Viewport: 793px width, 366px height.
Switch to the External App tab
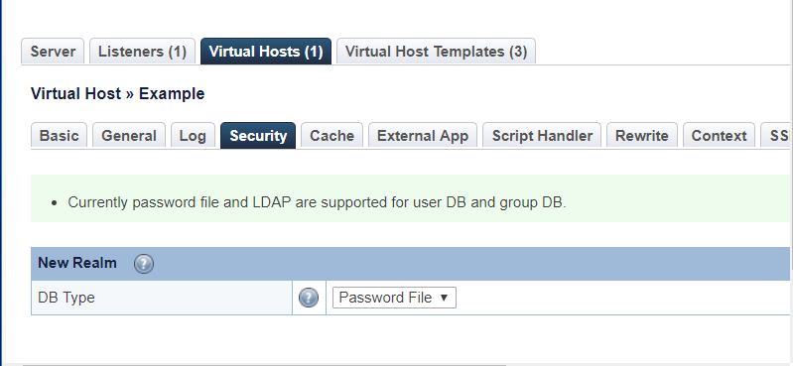tap(423, 136)
